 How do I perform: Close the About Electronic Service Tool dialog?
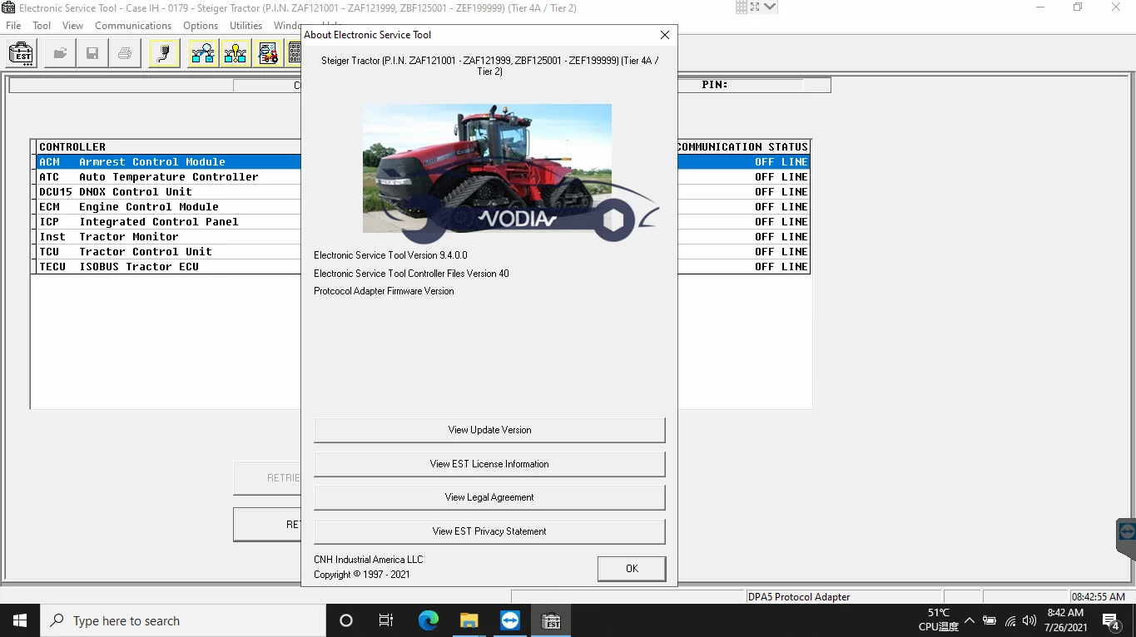coord(664,35)
